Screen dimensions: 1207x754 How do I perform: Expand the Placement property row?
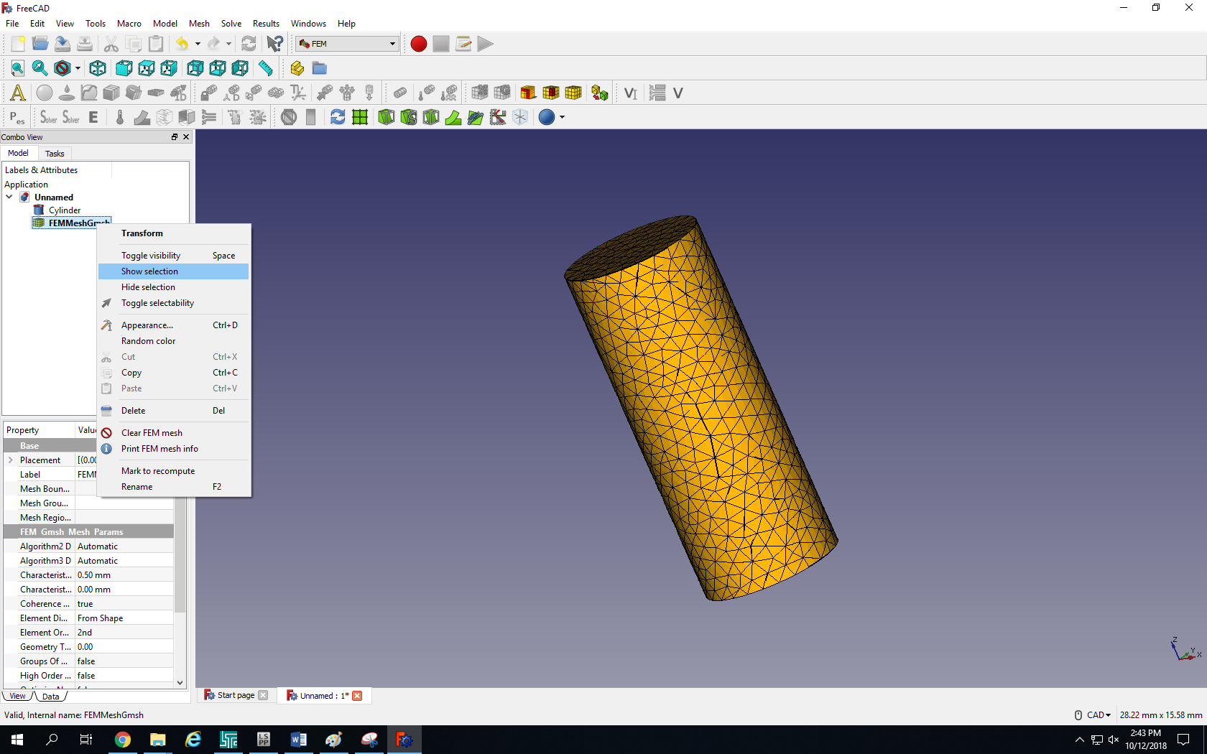click(10, 460)
